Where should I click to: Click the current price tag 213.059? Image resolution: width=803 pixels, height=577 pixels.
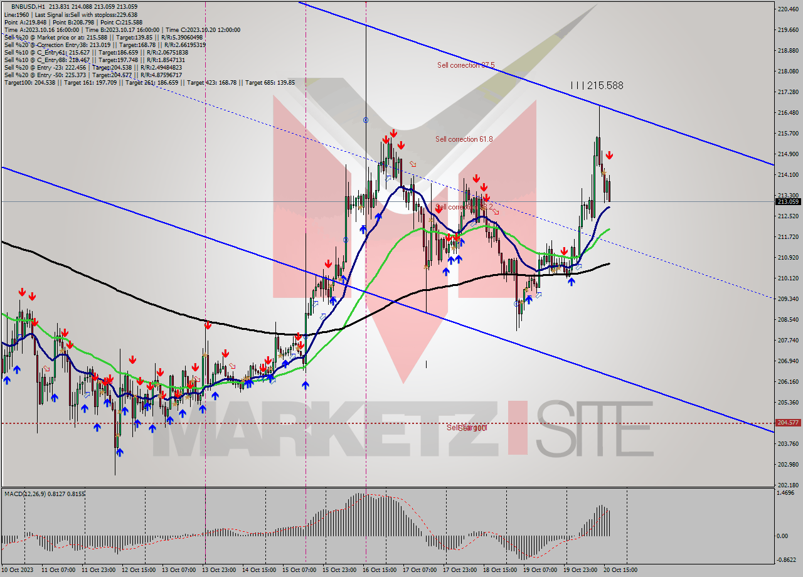(788, 201)
